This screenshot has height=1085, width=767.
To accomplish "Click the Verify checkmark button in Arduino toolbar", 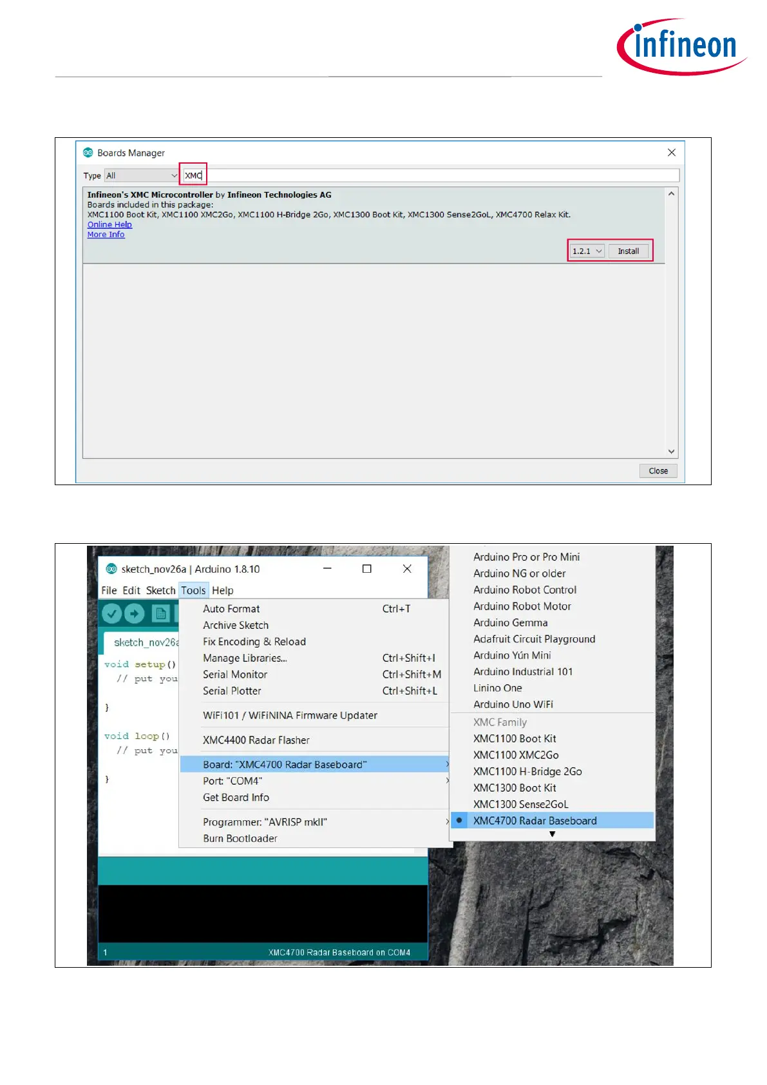I will [x=112, y=614].
